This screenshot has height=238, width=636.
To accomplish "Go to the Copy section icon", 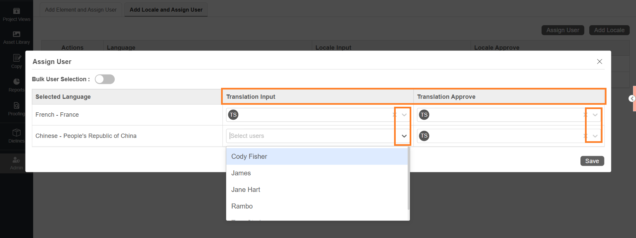I will pyautogui.click(x=17, y=58).
